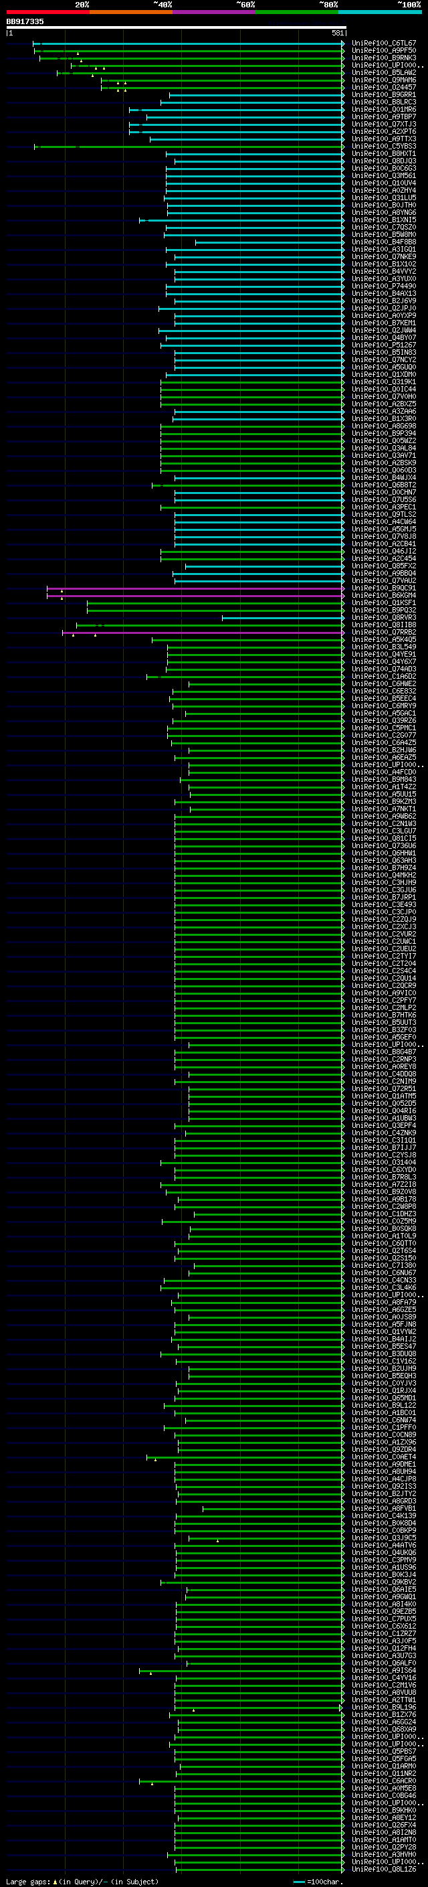This screenshot has height=1887, width=428.
Task: Select UniRef100_B1XNI5 hit label
Action: pyautogui.click(x=383, y=220)
